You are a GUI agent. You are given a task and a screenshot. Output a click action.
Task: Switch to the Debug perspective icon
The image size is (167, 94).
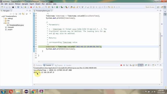[x=165, y=7]
